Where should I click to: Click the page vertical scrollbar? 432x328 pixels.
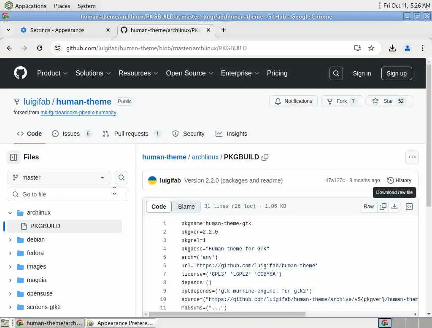point(429,135)
